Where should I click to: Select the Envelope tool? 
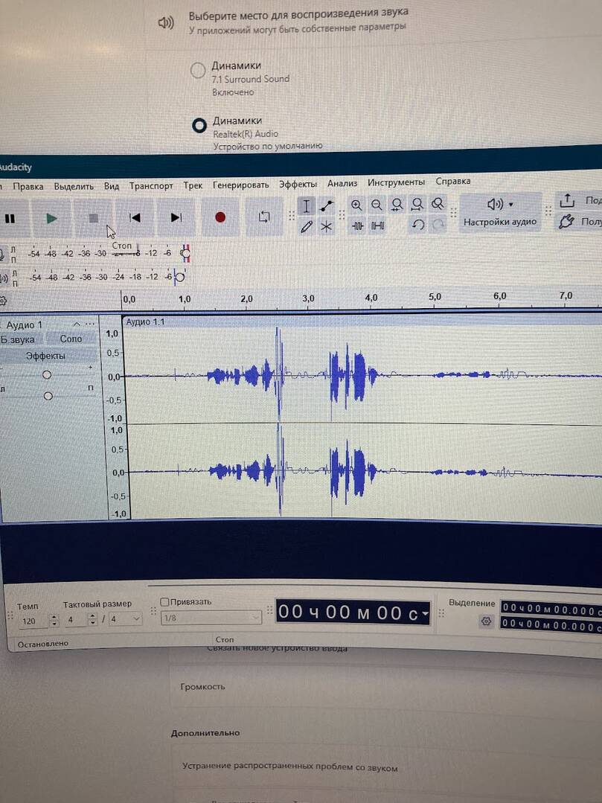pyautogui.click(x=327, y=206)
